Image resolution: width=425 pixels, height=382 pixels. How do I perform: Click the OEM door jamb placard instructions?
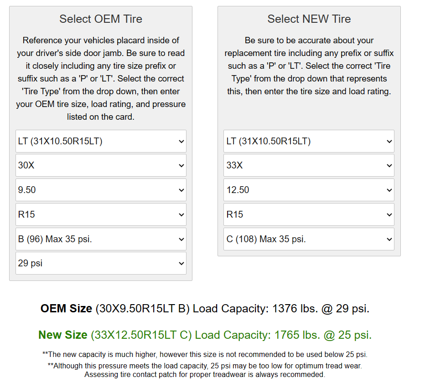(x=101, y=78)
